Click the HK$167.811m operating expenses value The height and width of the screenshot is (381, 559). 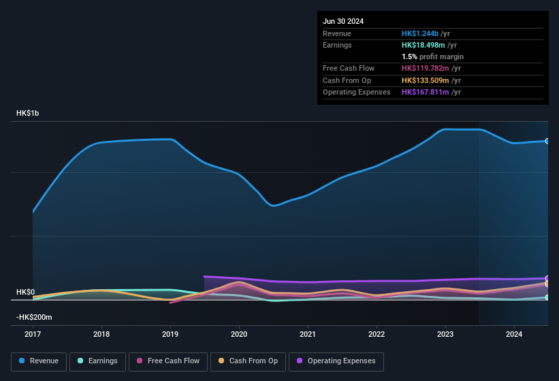(x=426, y=93)
